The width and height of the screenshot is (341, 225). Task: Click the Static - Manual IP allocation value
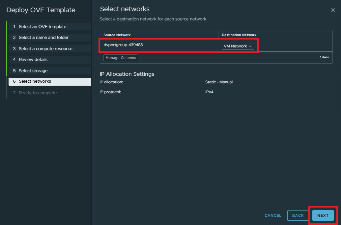219,82
